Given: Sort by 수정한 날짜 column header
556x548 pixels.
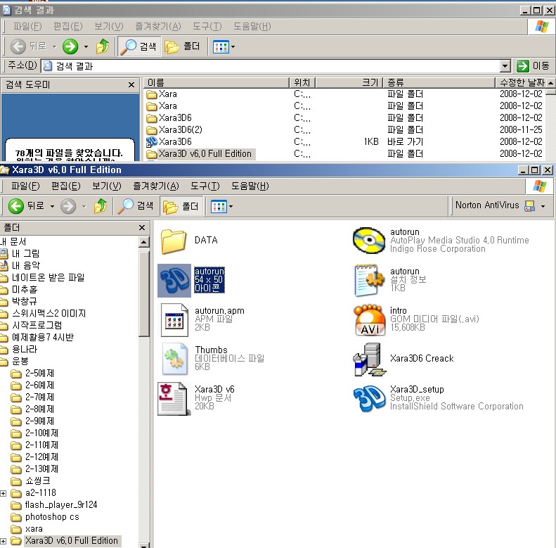Looking at the screenshot, I should click(521, 83).
